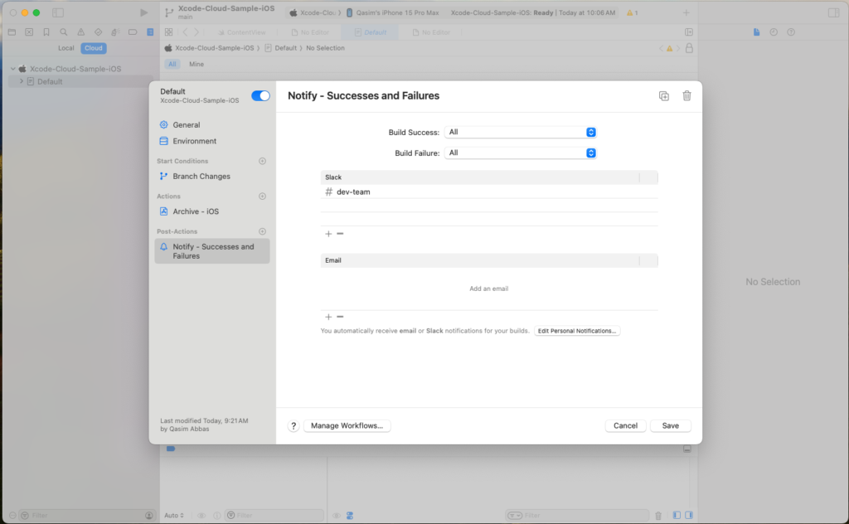Open the Auto variables scope dropdown
The image size is (849, 524).
(x=174, y=516)
